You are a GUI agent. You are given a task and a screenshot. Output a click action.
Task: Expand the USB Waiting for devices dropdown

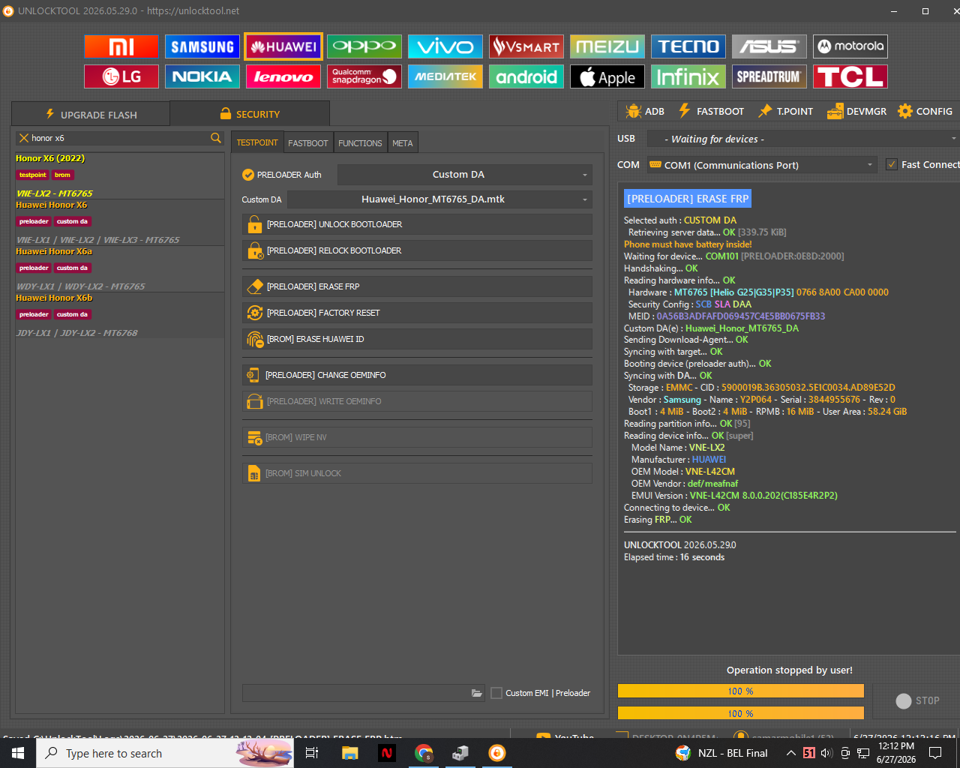(x=802, y=139)
